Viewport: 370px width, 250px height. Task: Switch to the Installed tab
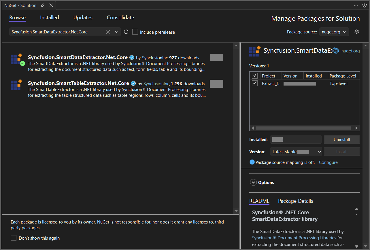point(50,18)
